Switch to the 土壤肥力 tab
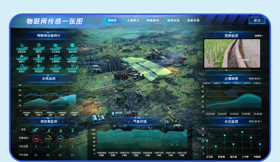Viewport: 280px width, 162px height. 133,21
